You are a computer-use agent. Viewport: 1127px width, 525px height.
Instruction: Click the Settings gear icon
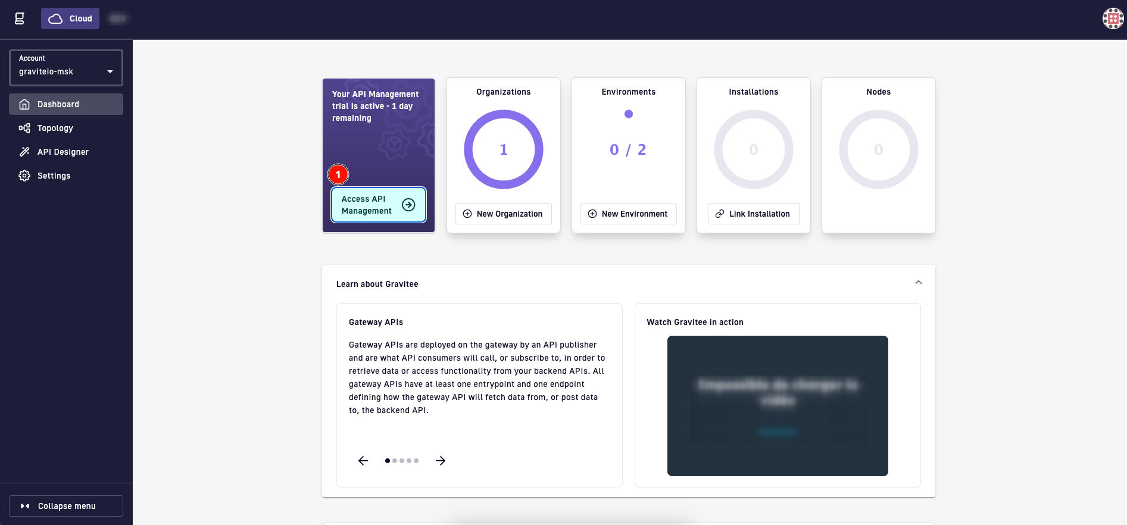tap(24, 176)
